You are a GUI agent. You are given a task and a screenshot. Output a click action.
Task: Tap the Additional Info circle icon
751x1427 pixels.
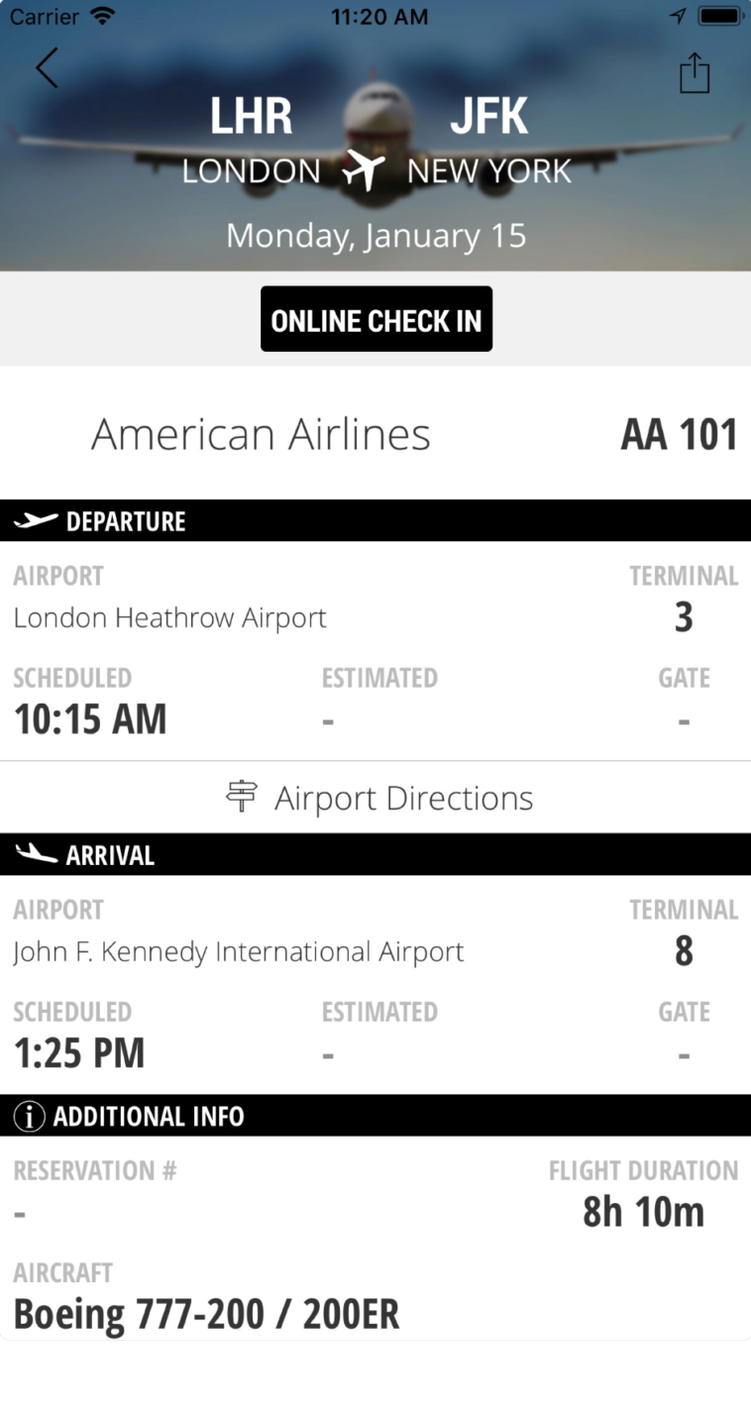pyautogui.click(x=30, y=1117)
